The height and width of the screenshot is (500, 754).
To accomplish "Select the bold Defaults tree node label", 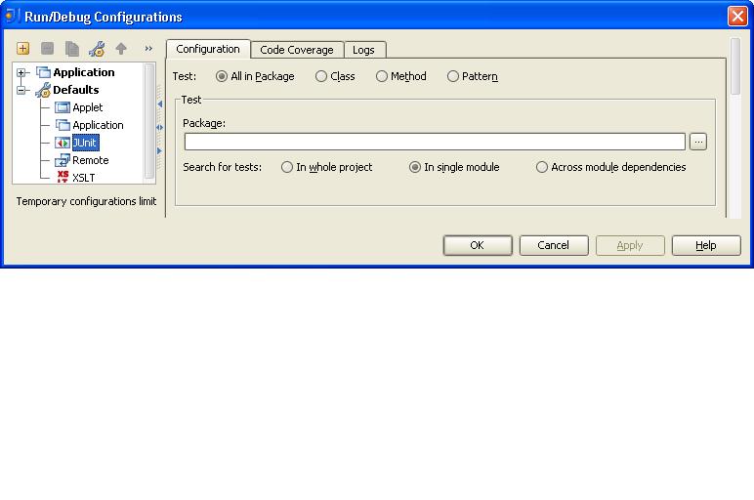I will 76,90.
